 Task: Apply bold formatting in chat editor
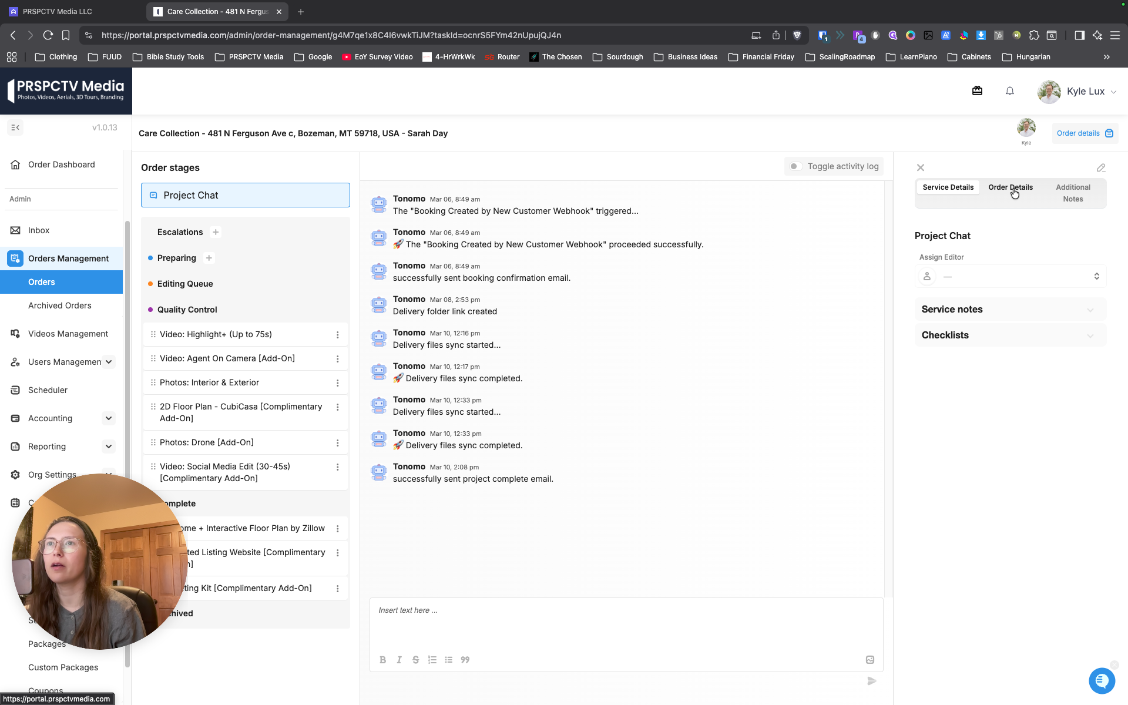382,660
